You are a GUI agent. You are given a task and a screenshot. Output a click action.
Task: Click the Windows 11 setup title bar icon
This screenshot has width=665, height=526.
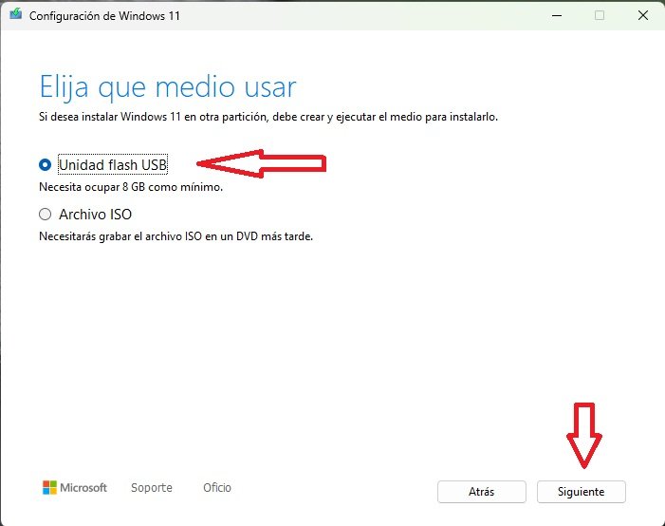coord(16,14)
